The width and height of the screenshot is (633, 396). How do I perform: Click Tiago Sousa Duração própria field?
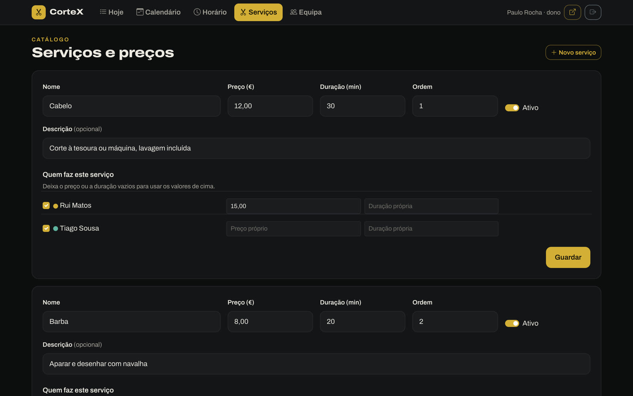click(431, 228)
